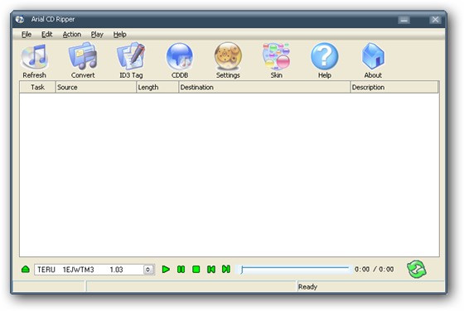Sort by the Description column header

click(394, 87)
